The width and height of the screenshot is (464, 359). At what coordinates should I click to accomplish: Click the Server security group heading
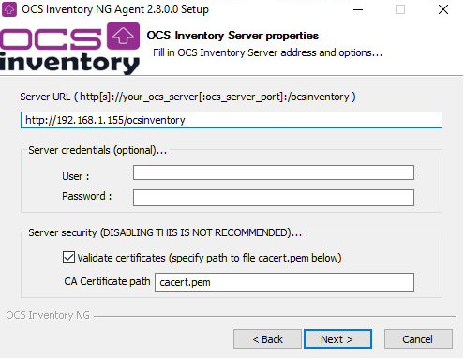point(165,232)
